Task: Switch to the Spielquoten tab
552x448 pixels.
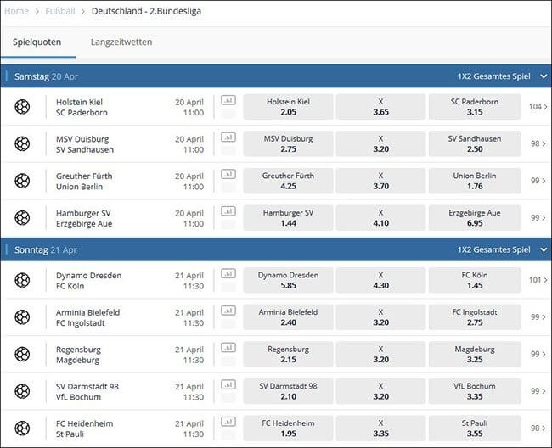Action: pyautogui.click(x=37, y=42)
